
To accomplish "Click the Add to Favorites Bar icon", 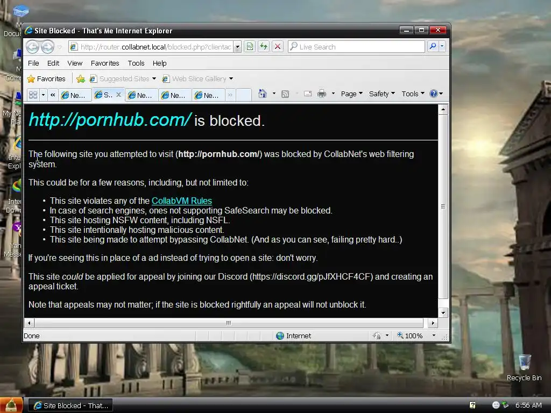I will [81, 79].
